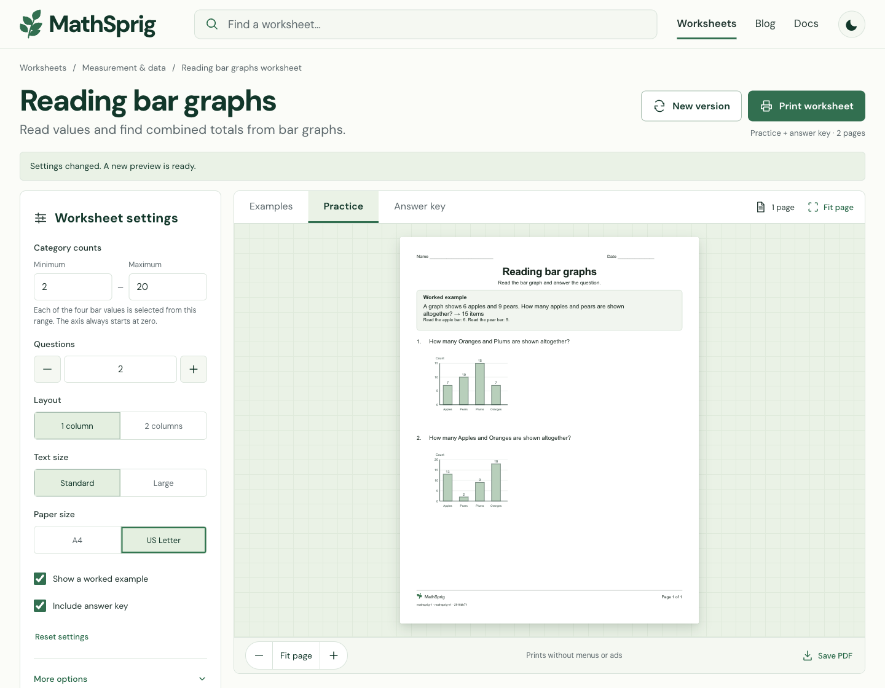
Task: Click the Fit page expand icon
Action: [x=813, y=207]
